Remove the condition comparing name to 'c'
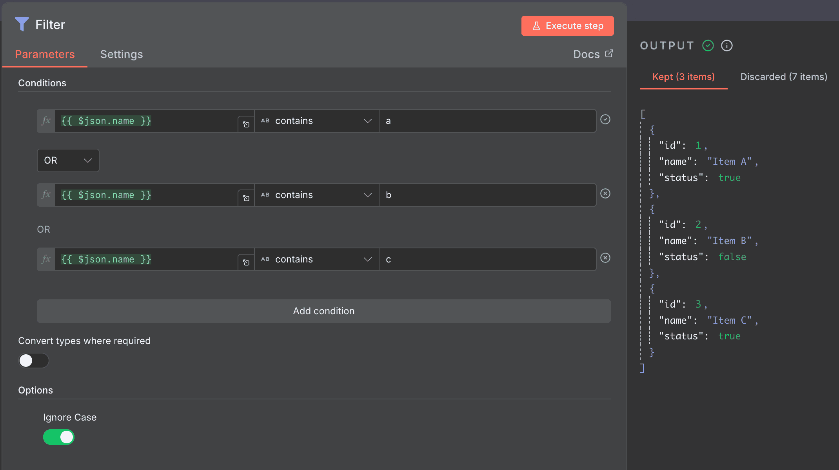 click(605, 258)
